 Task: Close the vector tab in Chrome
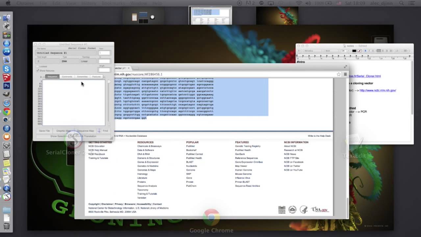tap(129, 68)
